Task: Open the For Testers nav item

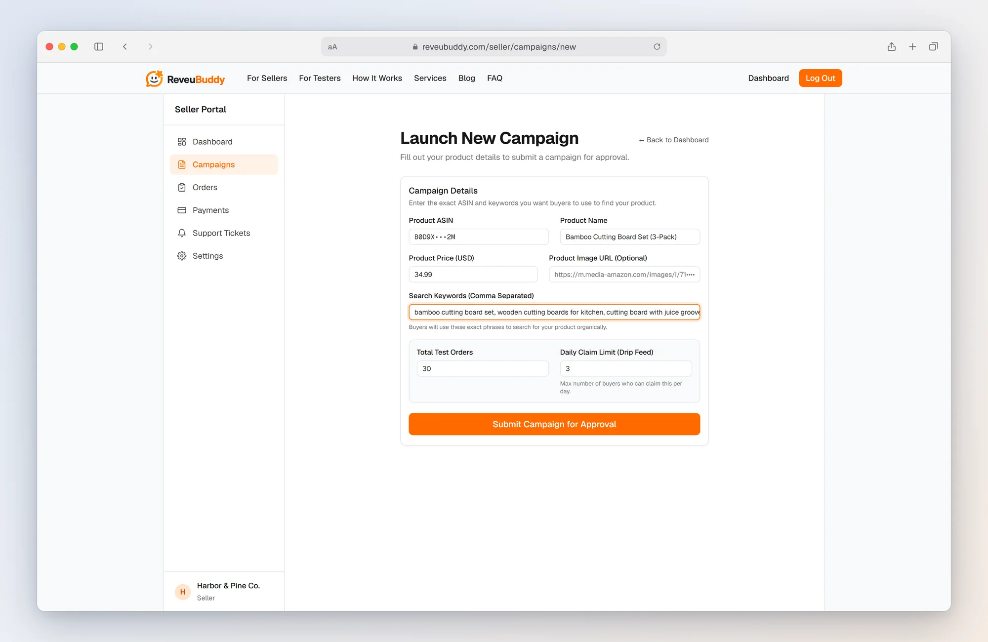Action: tap(320, 78)
